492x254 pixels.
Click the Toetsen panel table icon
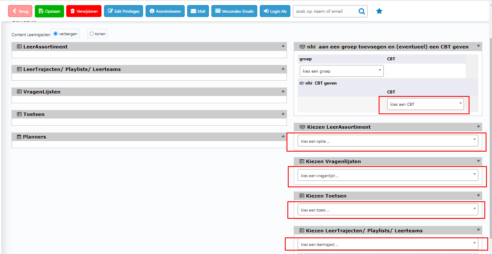tap(19, 114)
